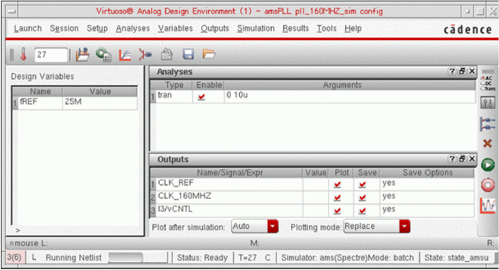Click the Outputs panel help question icon
Viewport: 499px width, 270px height.
tap(452, 159)
